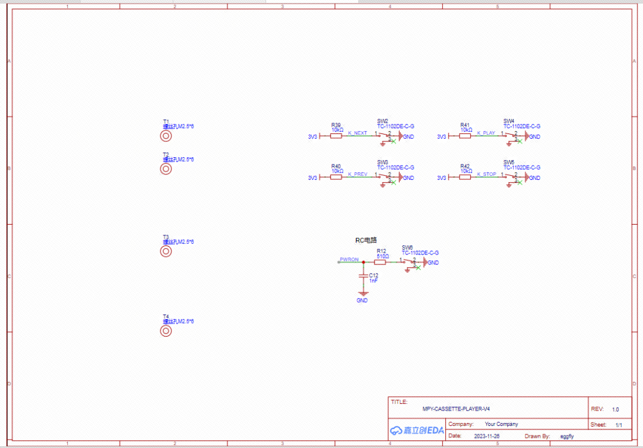Image resolution: width=643 pixels, height=448 pixels.
Task: Click resistor R12 in RC circuit
Action: [380, 262]
